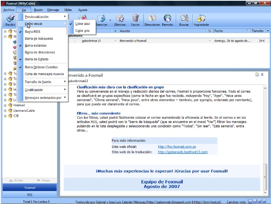Select the Hotmail account name

pyautogui.click(x=19, y=105)
